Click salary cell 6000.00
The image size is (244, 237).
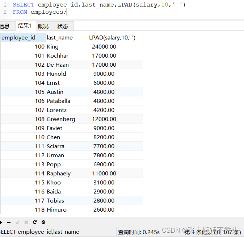pyautogui.click(x=115, y=83)
